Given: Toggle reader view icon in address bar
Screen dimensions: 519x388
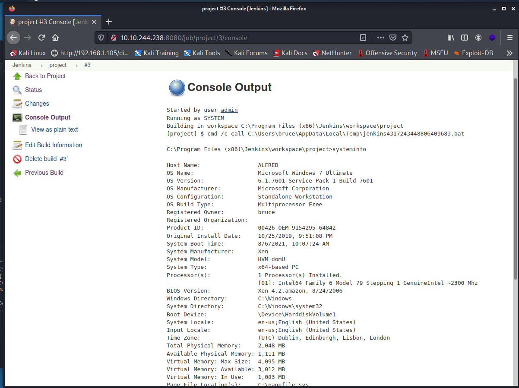Looking at the screenshot, I should (x=363, y=38).
